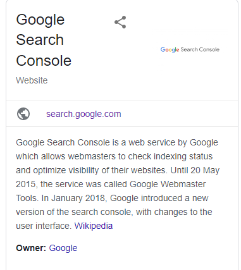Screen dimensions: 241x270
Task: Click 'optimize visibility' in the description
Action: [66, 170]
